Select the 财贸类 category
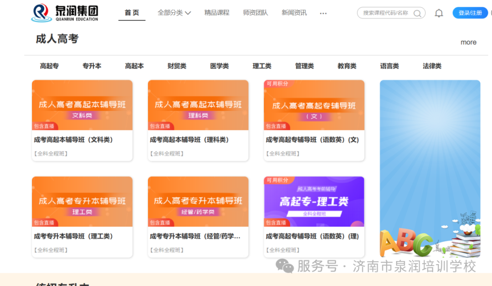Image resolution: width=492 pixels, height=286 pixels. coord(177,66)
